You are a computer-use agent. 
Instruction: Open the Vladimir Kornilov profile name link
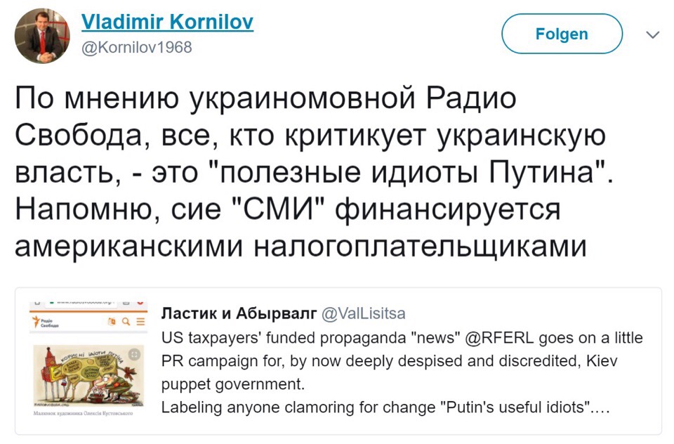(x=167, y=22)
